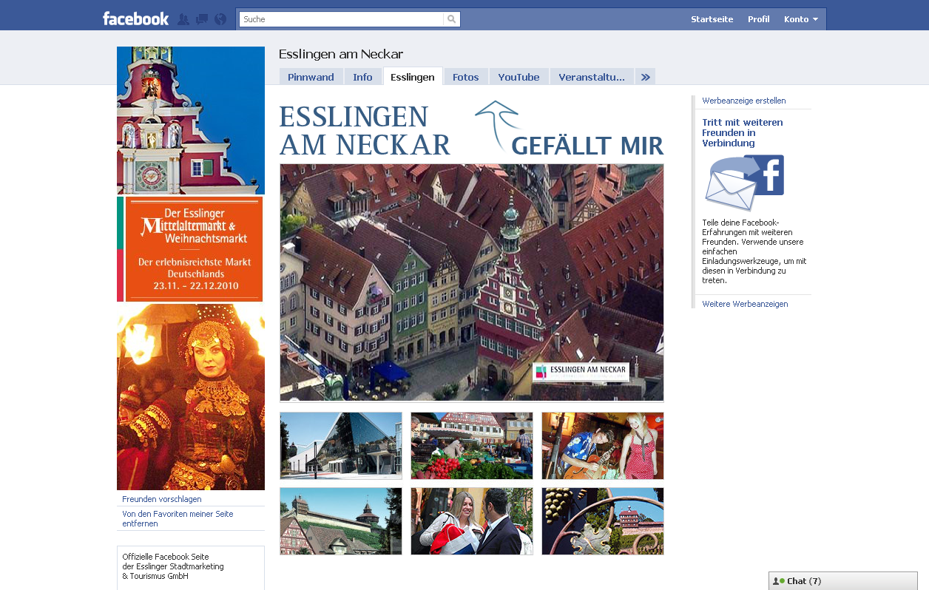Viewport: 929px width, 590px height.
Task: Open the messages speech-bubble icon
Action: click(201, 18)
